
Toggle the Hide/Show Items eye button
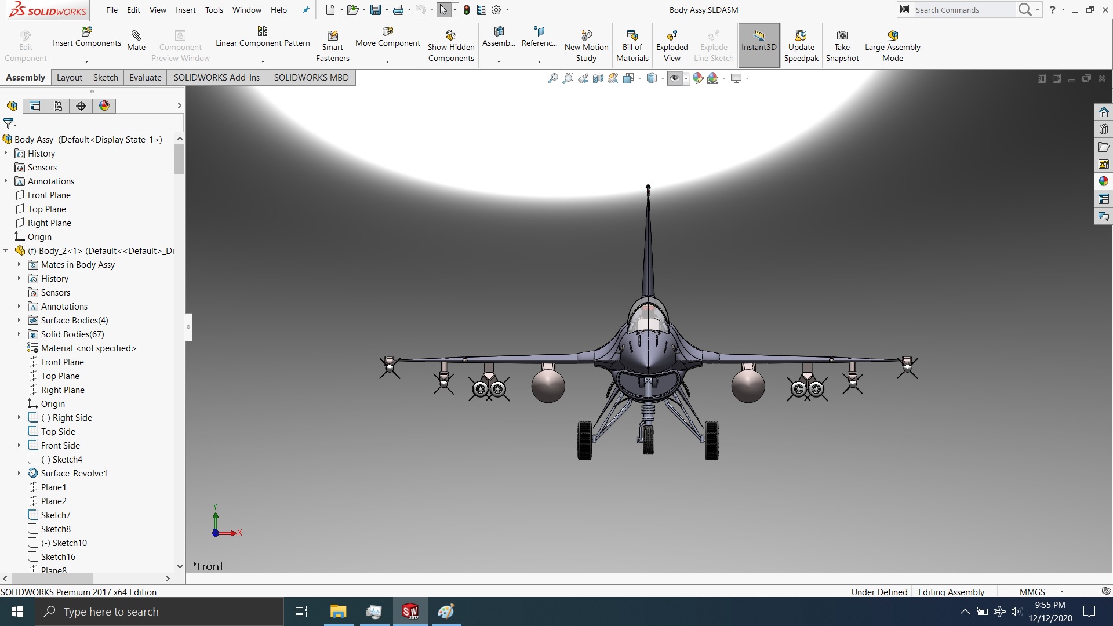(674, 78)
